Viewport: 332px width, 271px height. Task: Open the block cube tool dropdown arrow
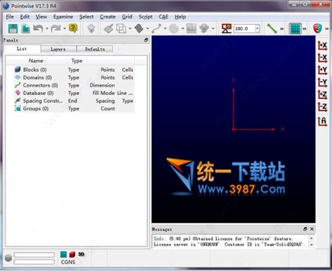pos(130,29)
